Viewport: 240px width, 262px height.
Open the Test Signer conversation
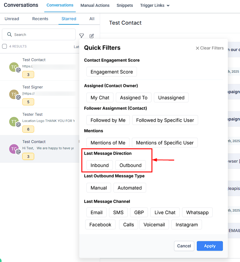(40, 94)
